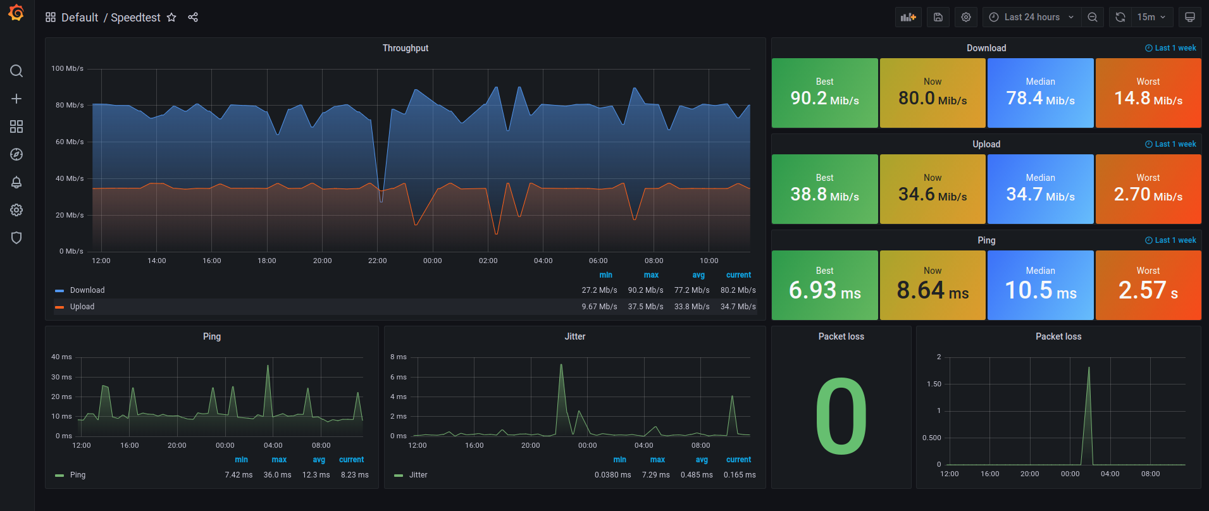Click the zoom out time range button
The height and width of the screenshot is (511, 1209).
1093,17
